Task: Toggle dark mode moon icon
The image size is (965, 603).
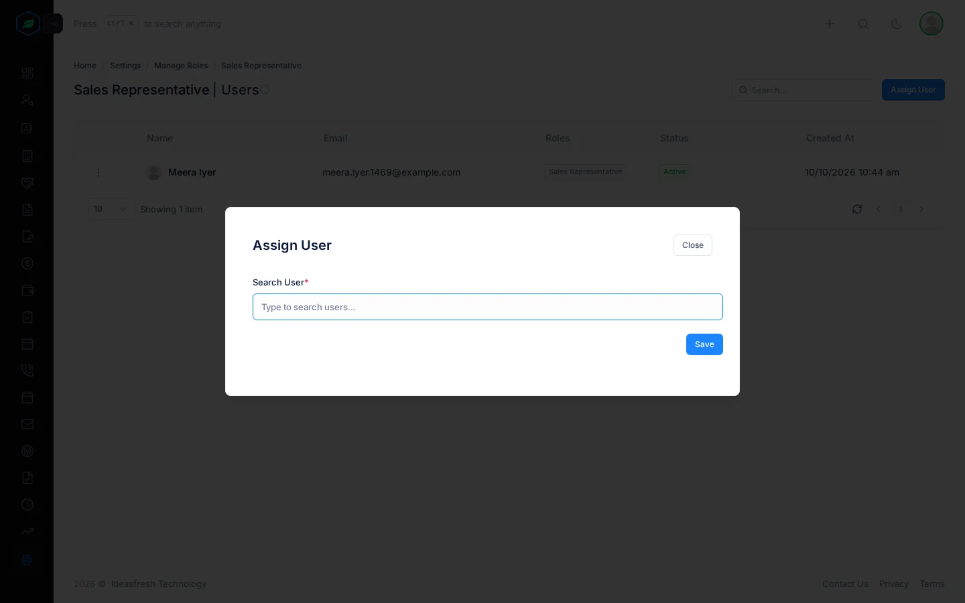Action: pos(897,23)
